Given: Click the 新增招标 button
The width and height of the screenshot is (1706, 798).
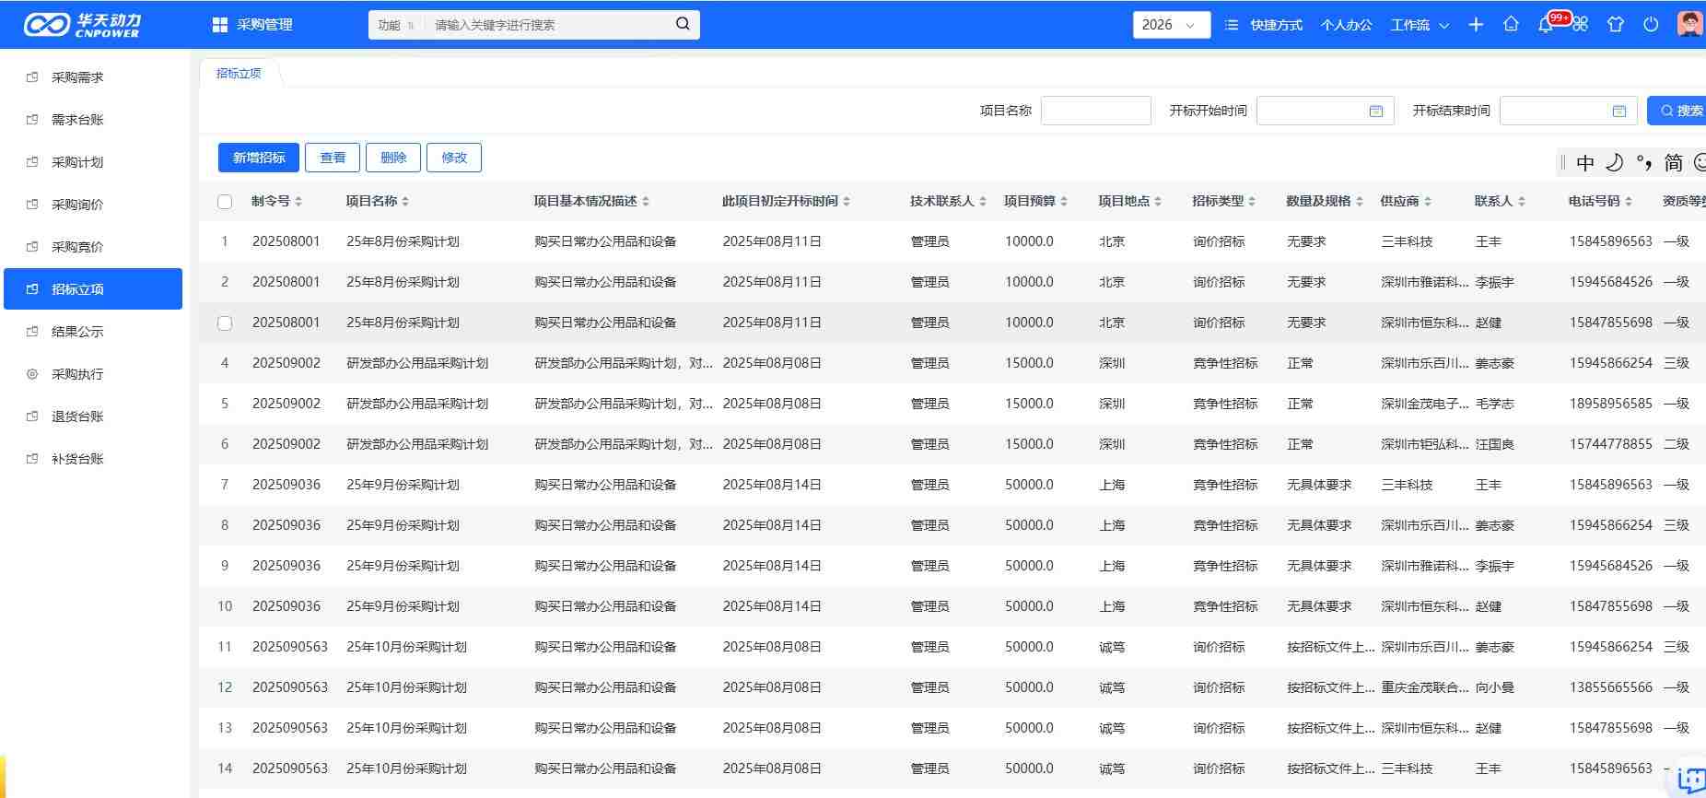Looking at the screenshot, I should point(259,158).
